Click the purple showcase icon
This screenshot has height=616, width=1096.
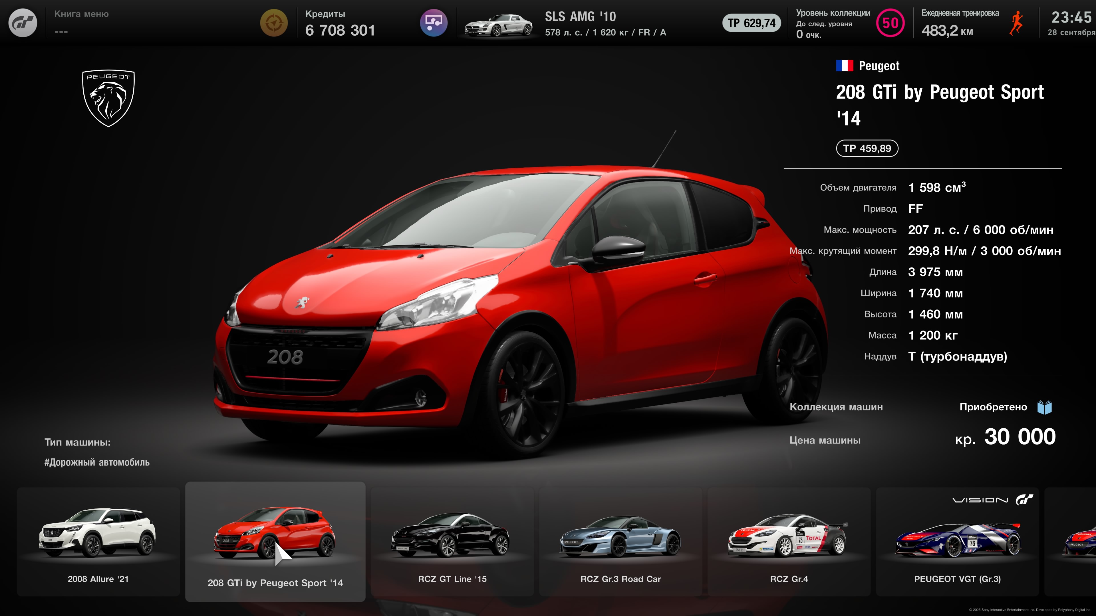coord(433,23)
